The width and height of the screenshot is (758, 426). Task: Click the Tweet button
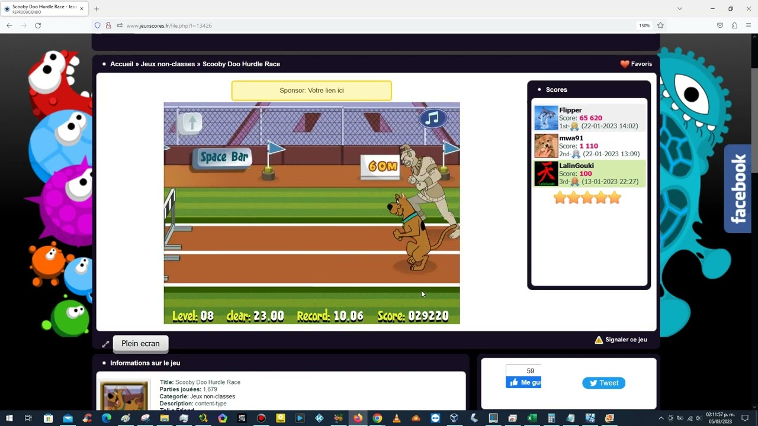(603, 383)
